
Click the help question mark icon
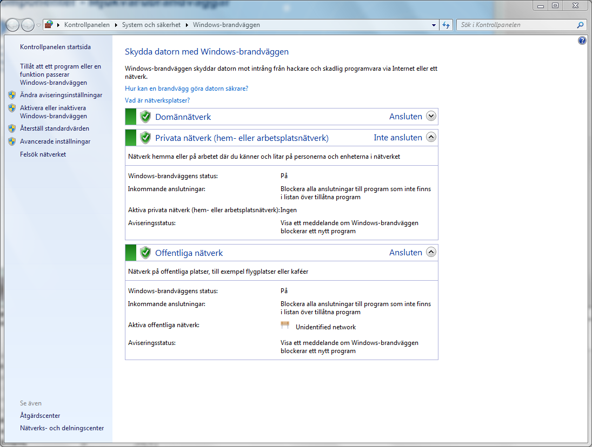[582, 40]
